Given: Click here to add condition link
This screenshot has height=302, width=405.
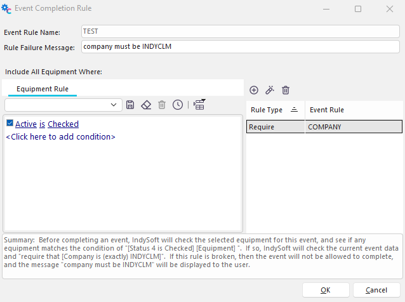Looking at the screenshot, I should 60,136.
